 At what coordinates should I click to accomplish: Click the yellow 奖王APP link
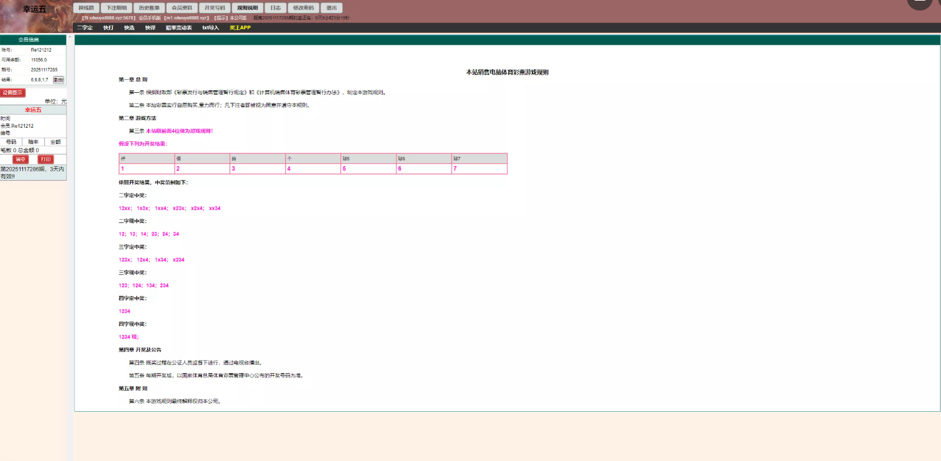240,28
